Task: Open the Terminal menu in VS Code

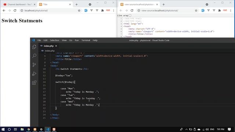Action: [86, 40]
